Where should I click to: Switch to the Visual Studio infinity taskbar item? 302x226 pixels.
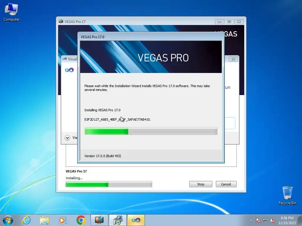[136, 220]
